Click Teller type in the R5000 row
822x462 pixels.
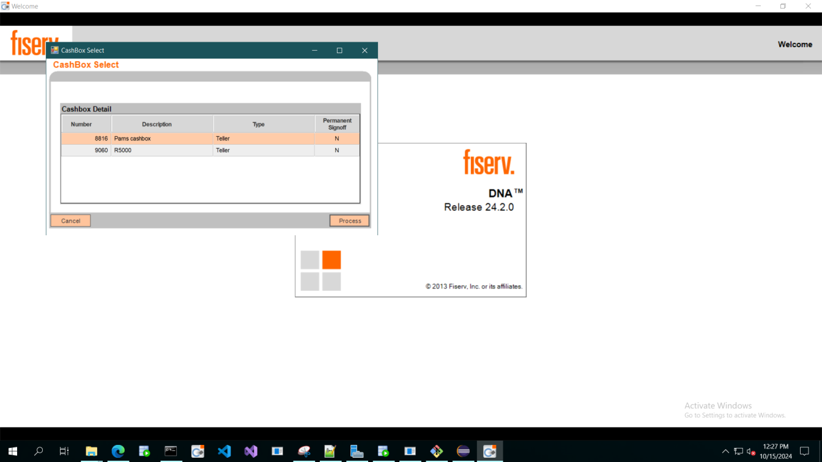[264, 150]
